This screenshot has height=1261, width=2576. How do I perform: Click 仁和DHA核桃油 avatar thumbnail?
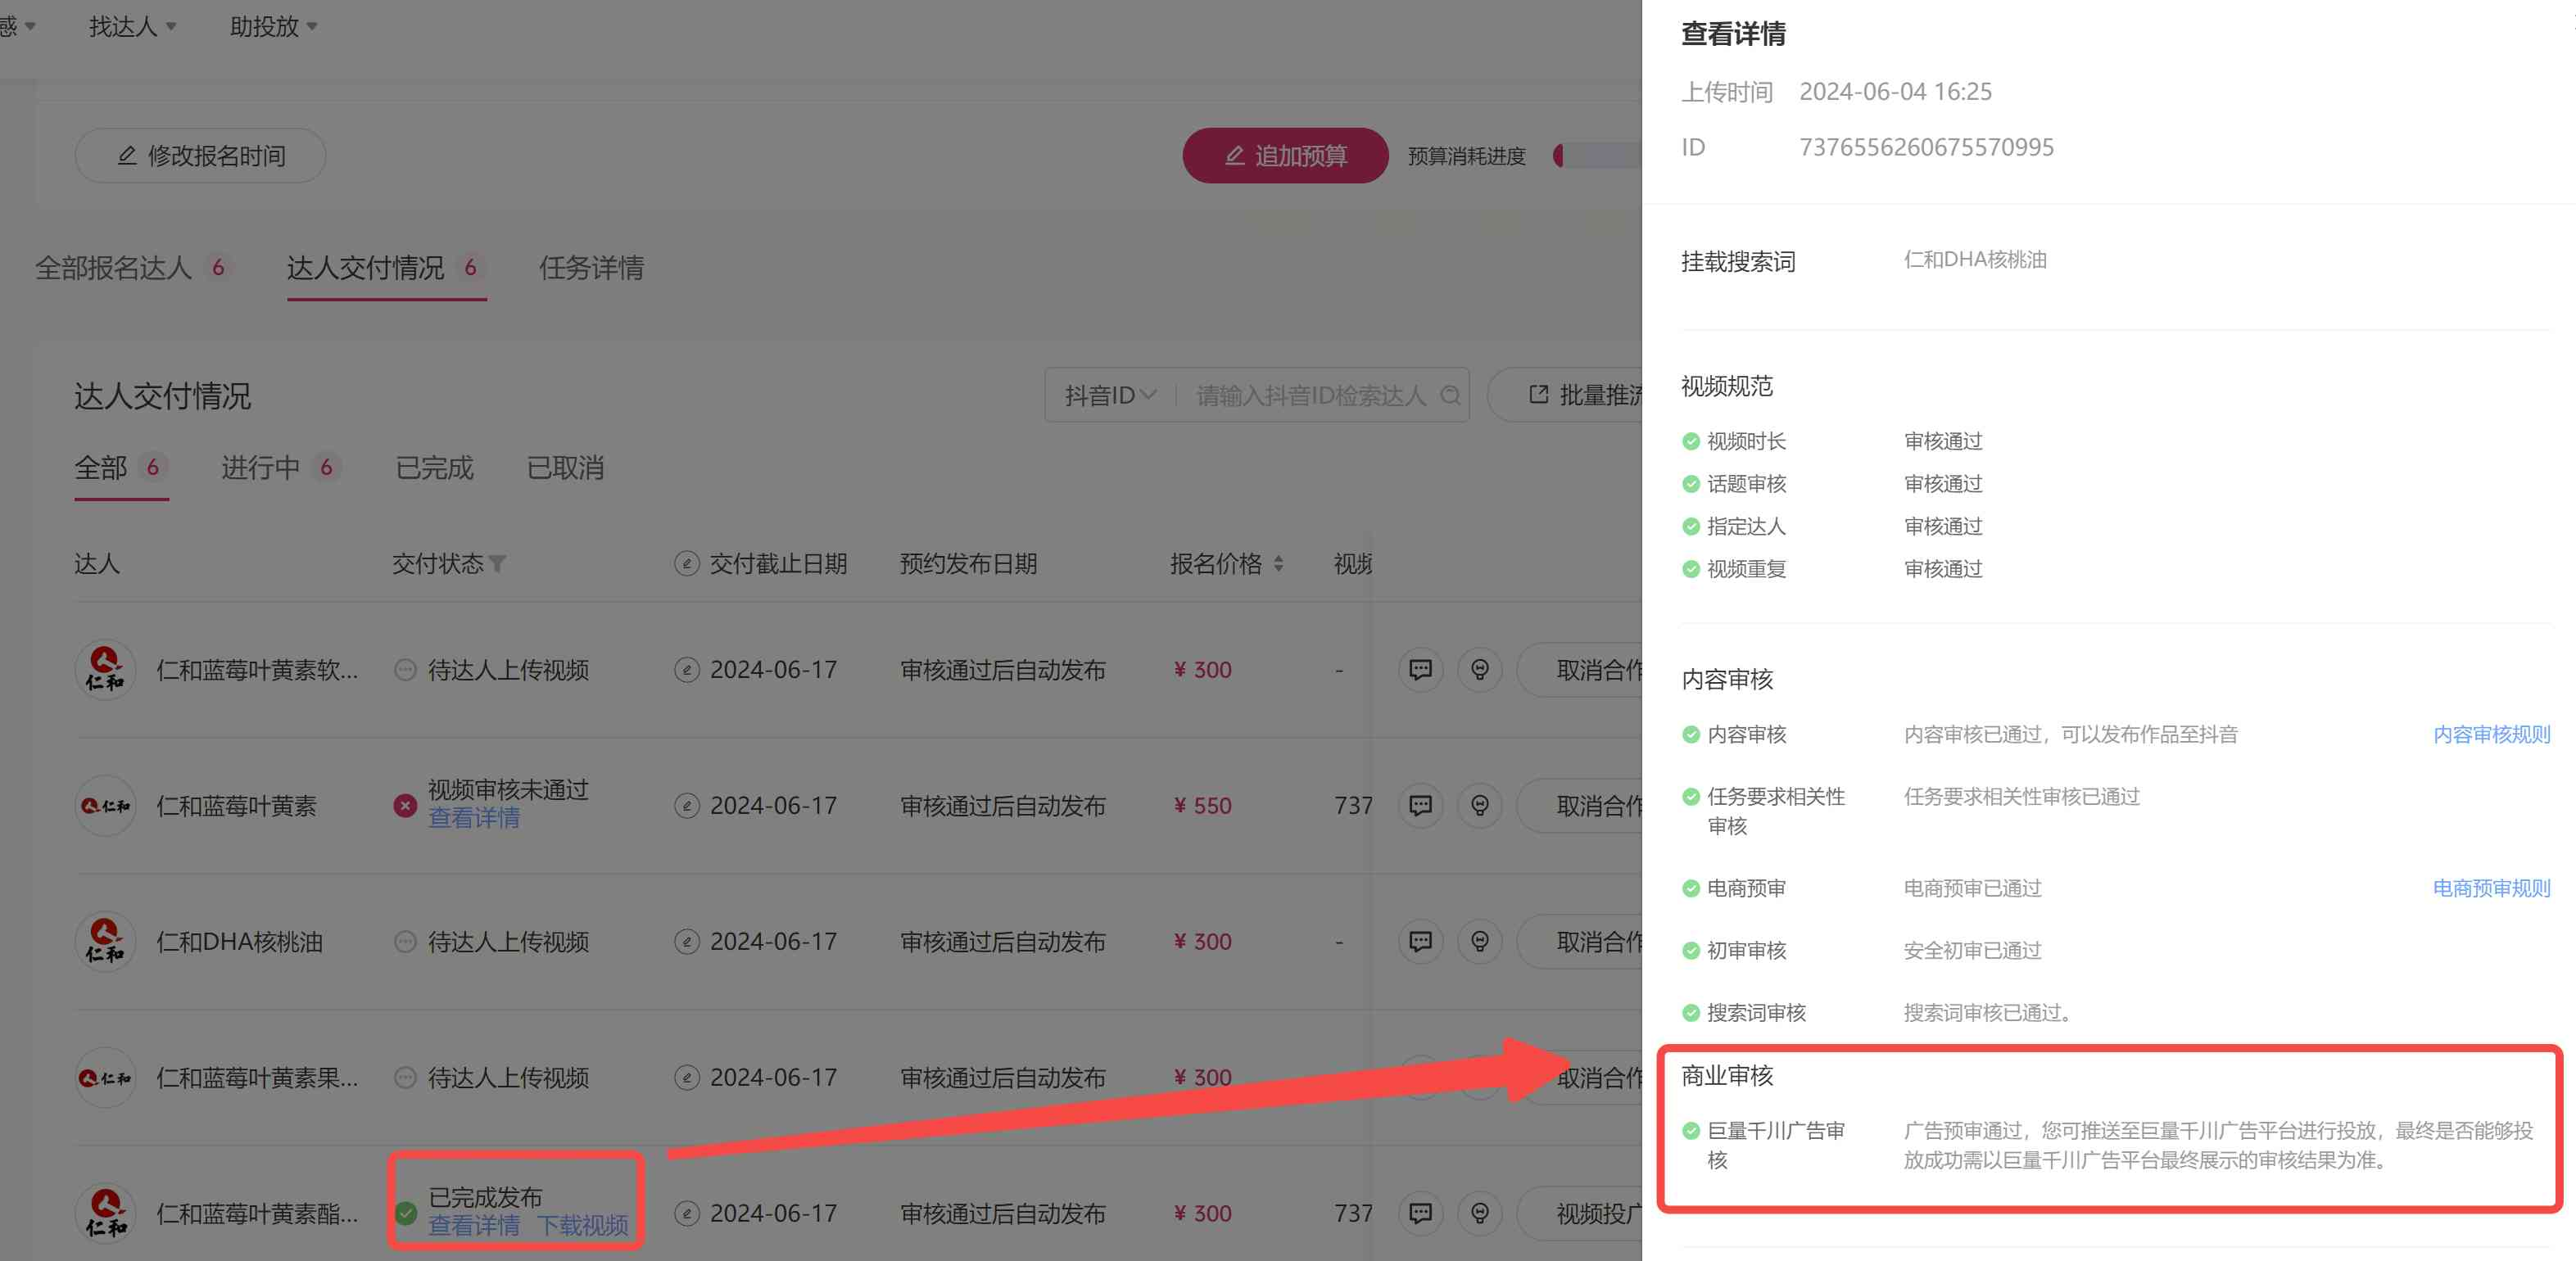[x=105, y=941]
